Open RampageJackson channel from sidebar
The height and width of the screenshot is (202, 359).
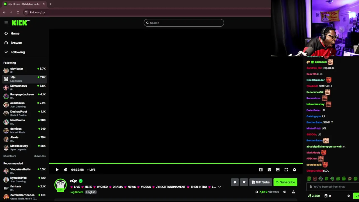24,96
